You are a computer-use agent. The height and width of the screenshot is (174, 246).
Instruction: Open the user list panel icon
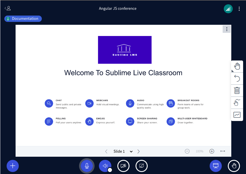click(8, 8)
